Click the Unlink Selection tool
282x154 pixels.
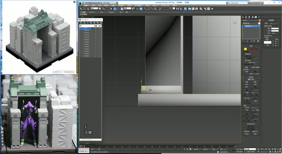(84, 9)
